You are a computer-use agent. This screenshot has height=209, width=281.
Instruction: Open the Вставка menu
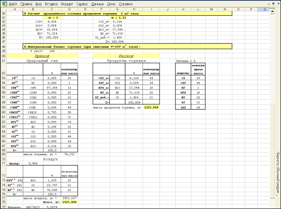[51, 4]
